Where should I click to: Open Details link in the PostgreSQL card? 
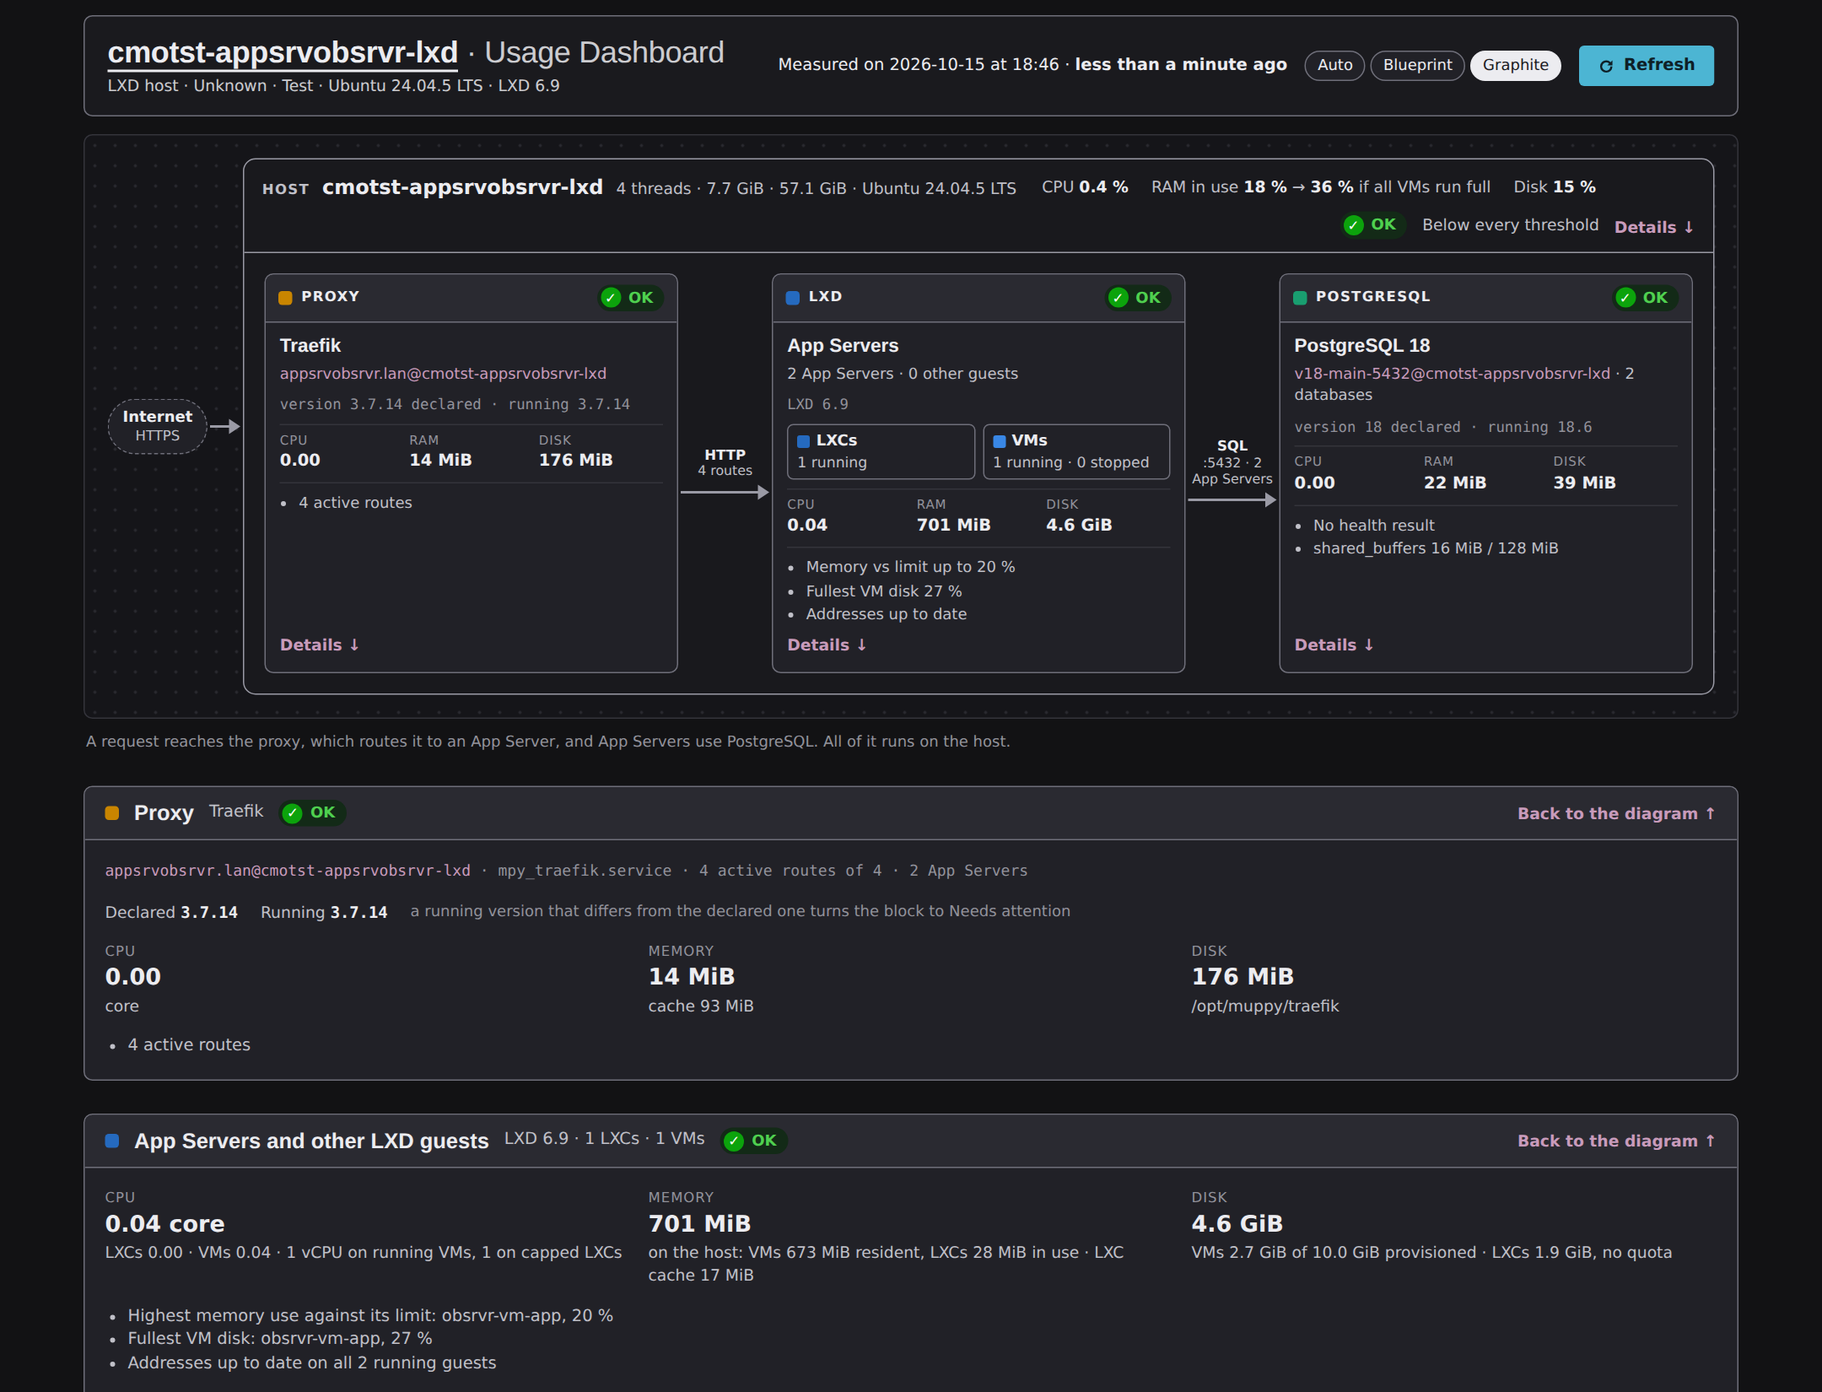tap(1334, 645)
